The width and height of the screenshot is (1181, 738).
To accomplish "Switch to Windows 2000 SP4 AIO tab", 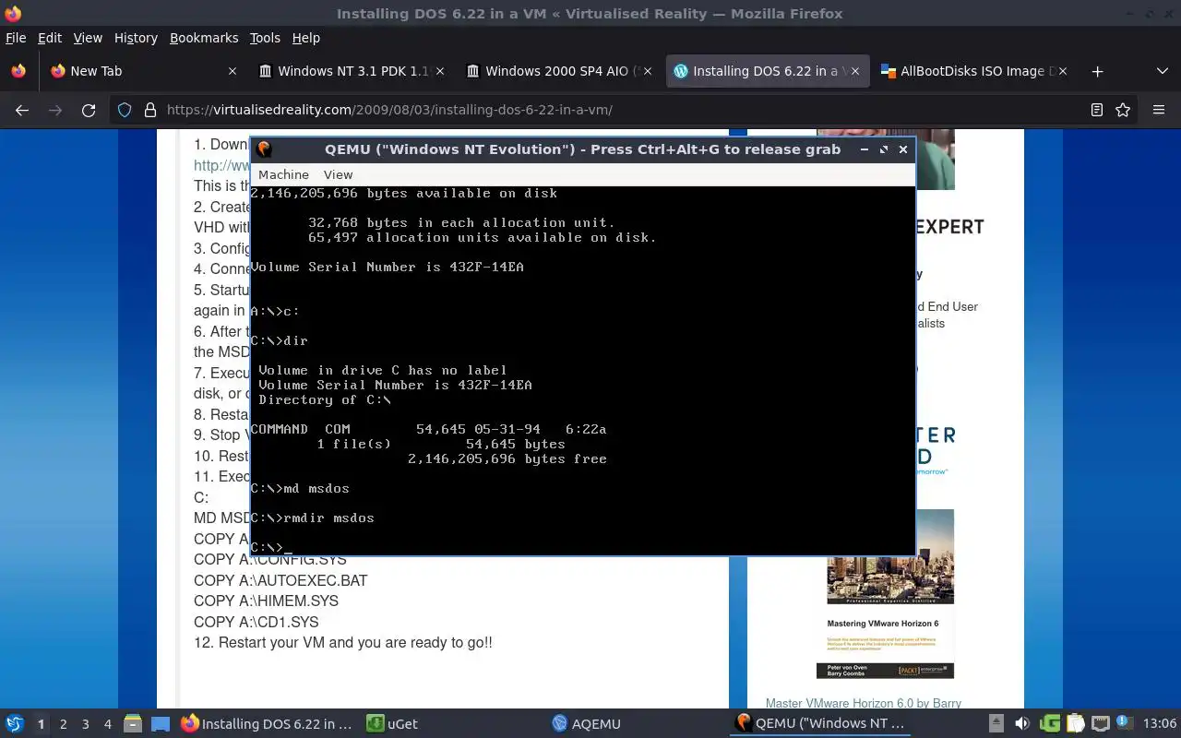I will pyautogui.click(x=559, y=71).
